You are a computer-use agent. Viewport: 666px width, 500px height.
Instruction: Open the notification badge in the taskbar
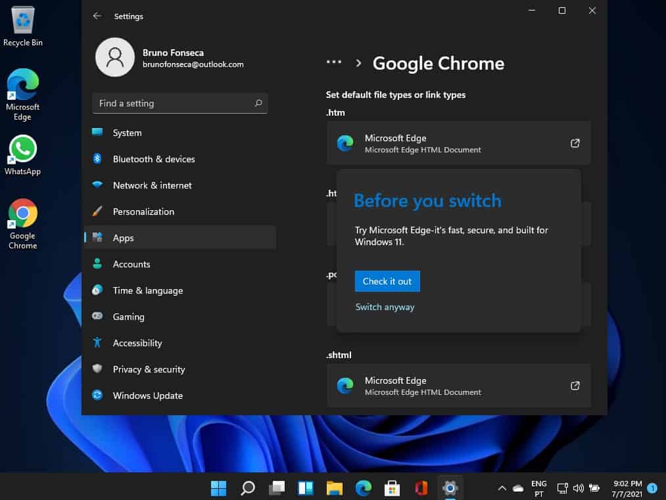(x=652, y=489)
